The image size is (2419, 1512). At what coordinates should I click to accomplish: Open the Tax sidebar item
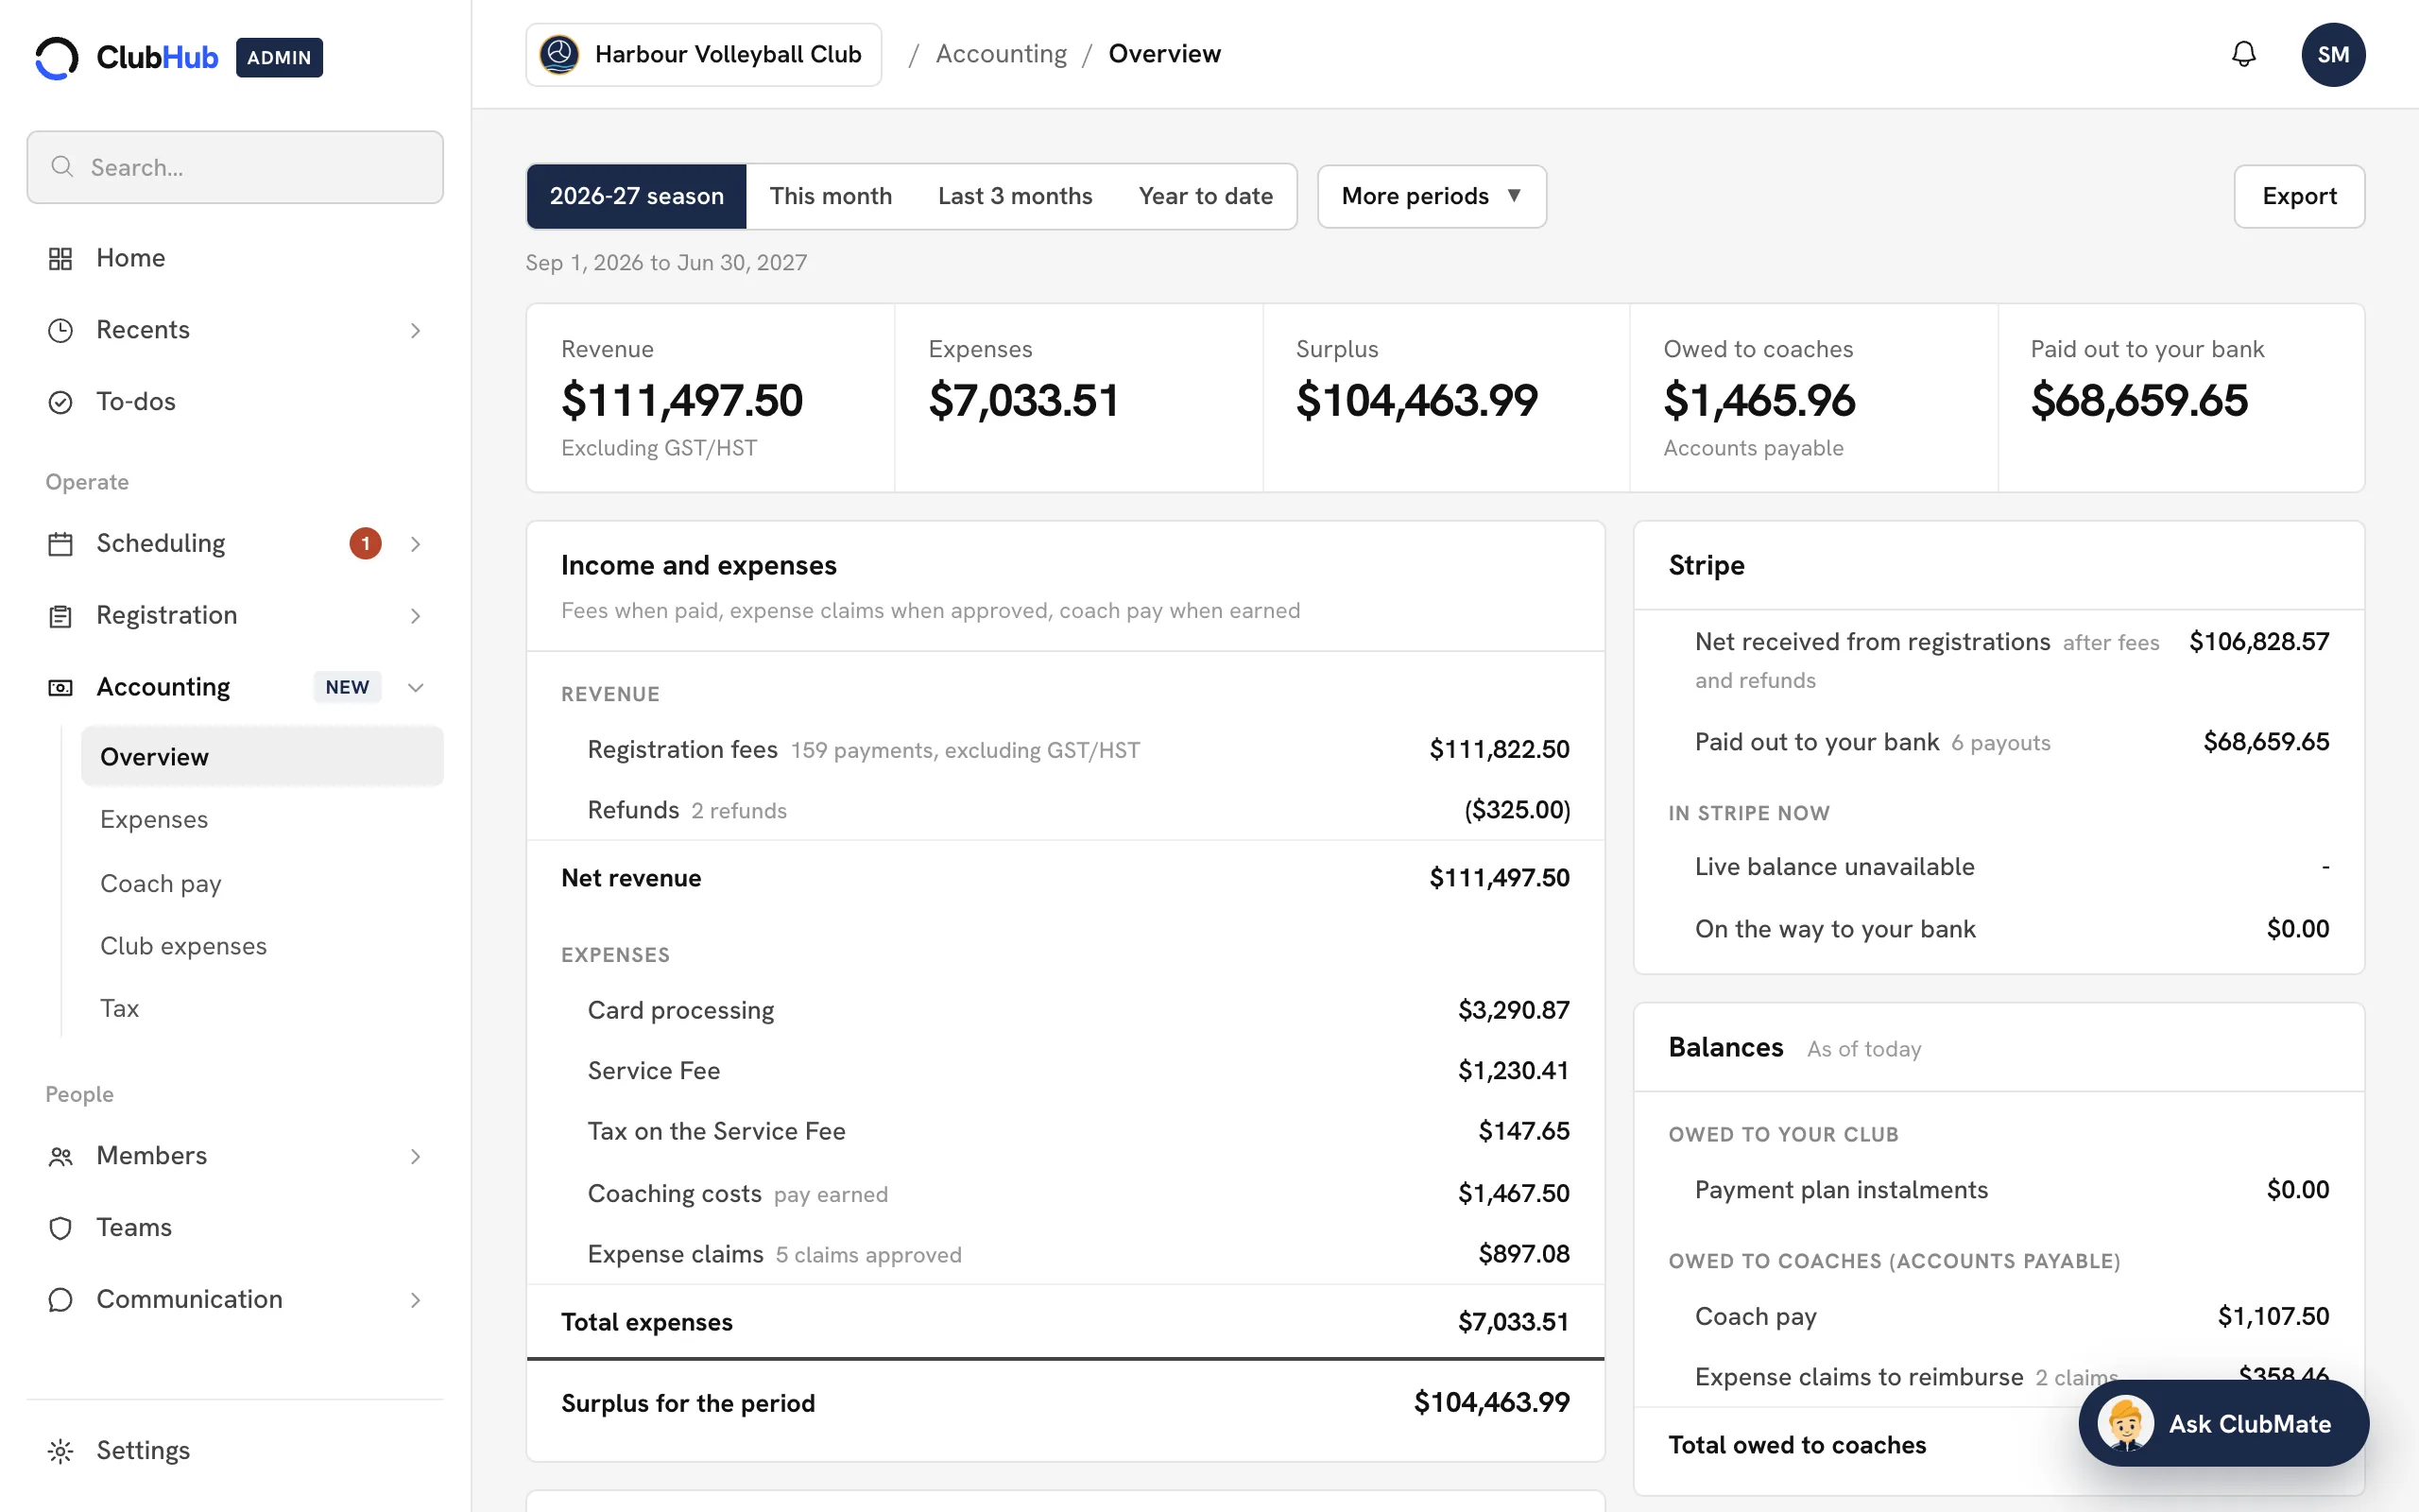coord(262,1008)
